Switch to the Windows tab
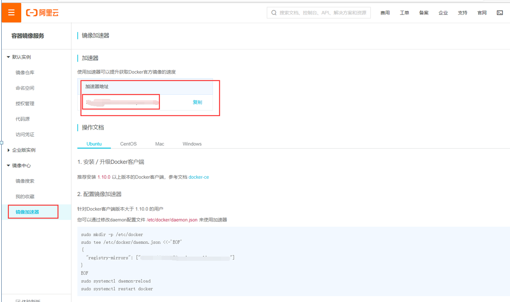Screen dimensions: 510x302 pyautogui.click(x=192, y=144)
